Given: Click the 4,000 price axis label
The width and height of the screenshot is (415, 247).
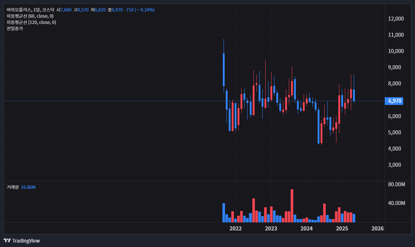Looking at the screenshot, I should (x=394, y=149).
